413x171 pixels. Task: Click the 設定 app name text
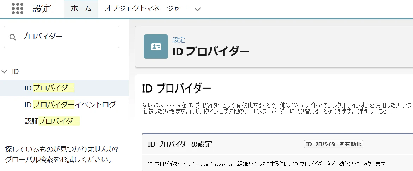42,8
